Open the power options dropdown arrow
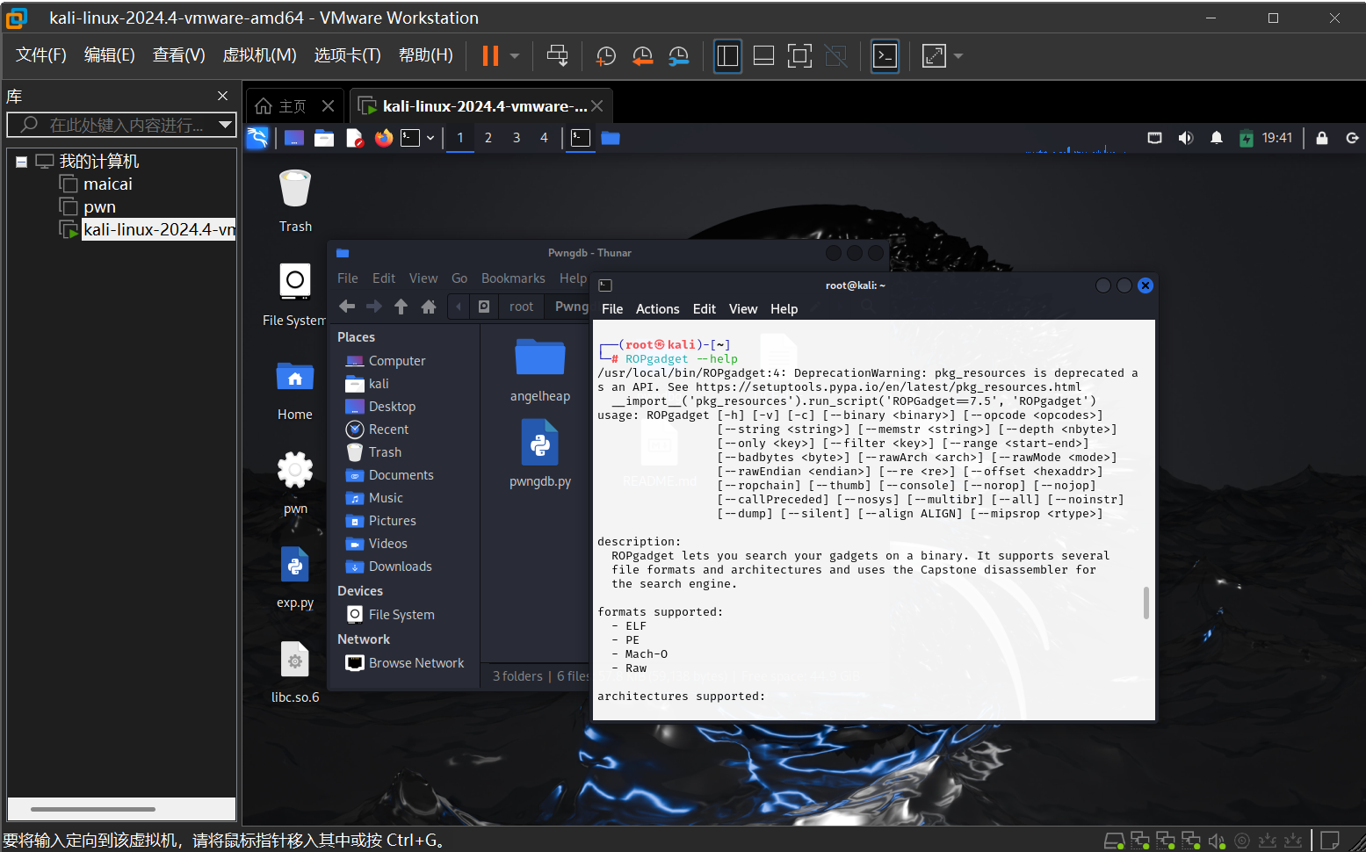The height and width of the screenshot is (852, 1366). pos(515,56)
